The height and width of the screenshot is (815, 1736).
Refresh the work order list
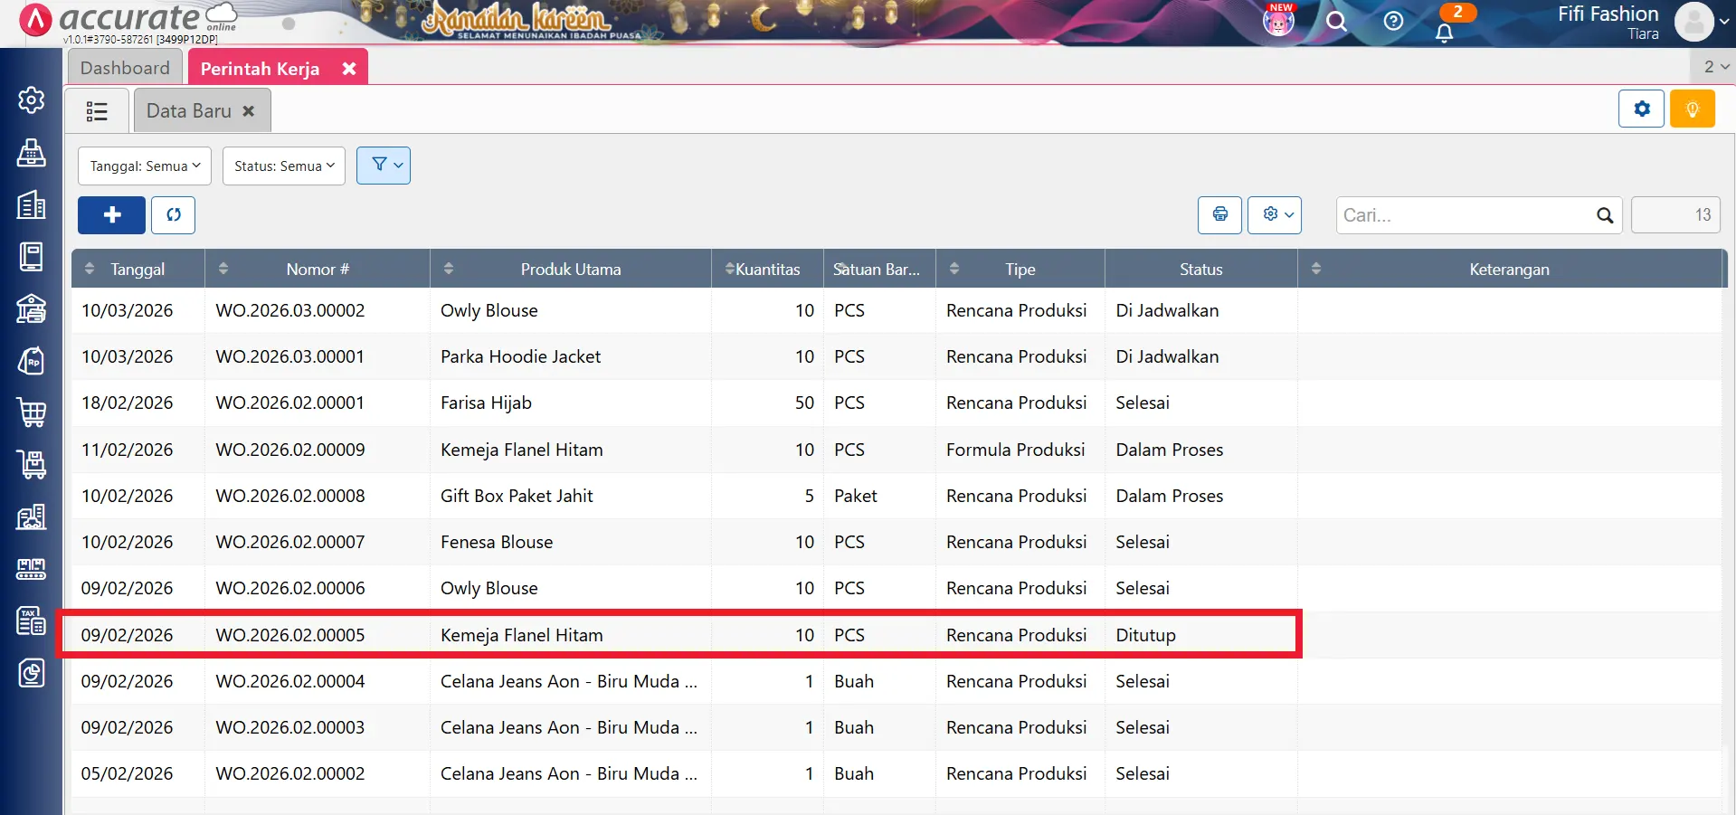tap(173, 215)
